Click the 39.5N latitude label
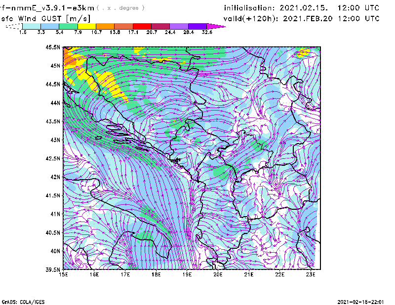This screenshot has width=395, height=305. coord(53,269)
